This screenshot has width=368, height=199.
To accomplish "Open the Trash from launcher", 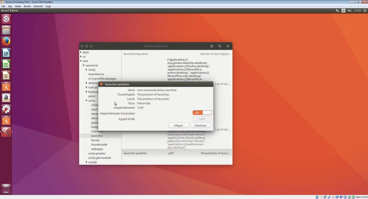I will [x=6, y=189].
